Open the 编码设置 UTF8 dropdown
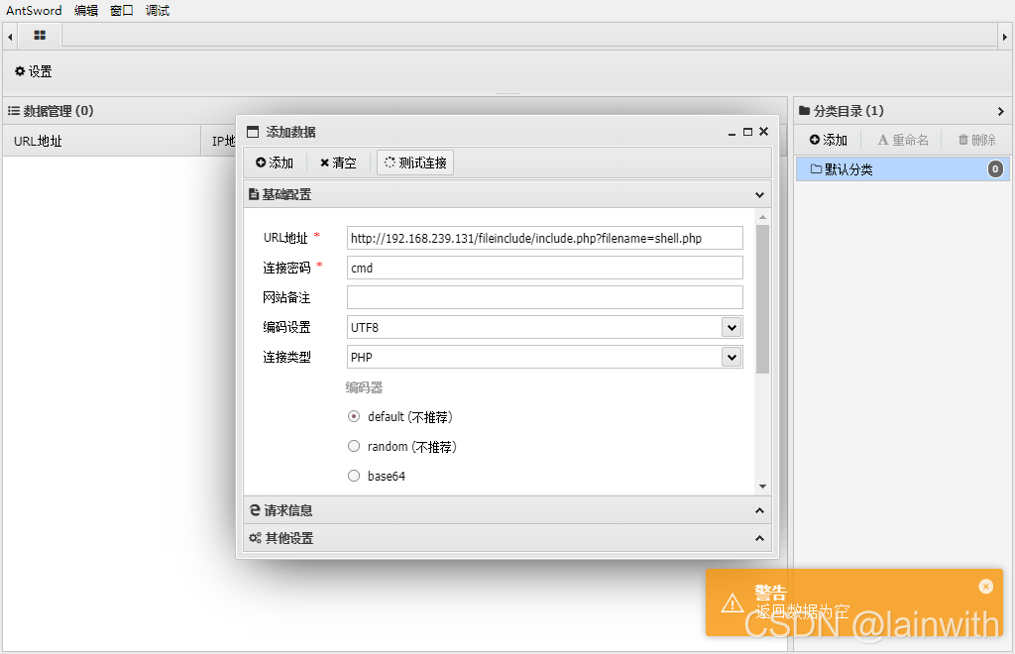This screenshot has width=1015, height=654. (732, 327)
